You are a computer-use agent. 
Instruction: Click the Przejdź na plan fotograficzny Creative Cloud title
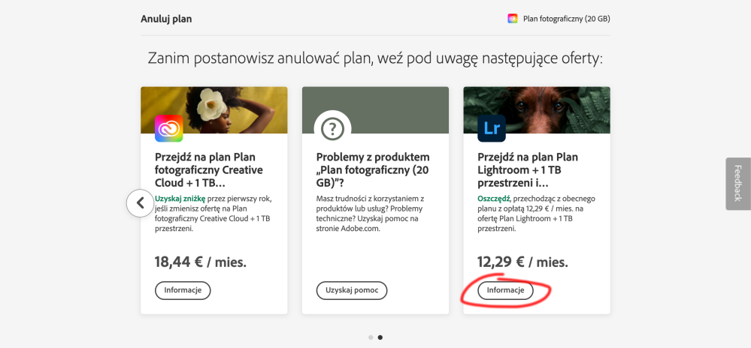pyautogui.click(x=209, y=170)
